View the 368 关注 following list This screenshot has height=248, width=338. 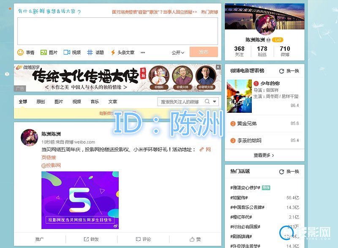(x=239, y=51)
